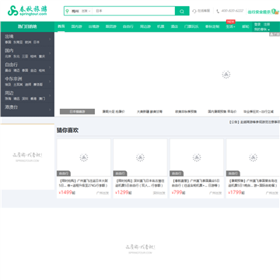Image resolution: width=280 pixels, height=280 pixels.
Task: Open the 国内游 navigation tab
Action: (76, 26)
